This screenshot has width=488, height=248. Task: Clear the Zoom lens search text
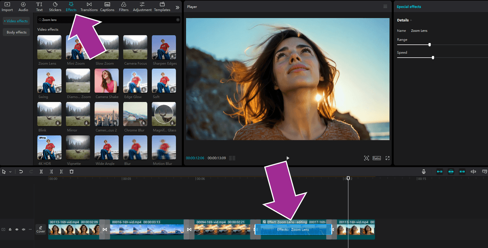[178, 20]
